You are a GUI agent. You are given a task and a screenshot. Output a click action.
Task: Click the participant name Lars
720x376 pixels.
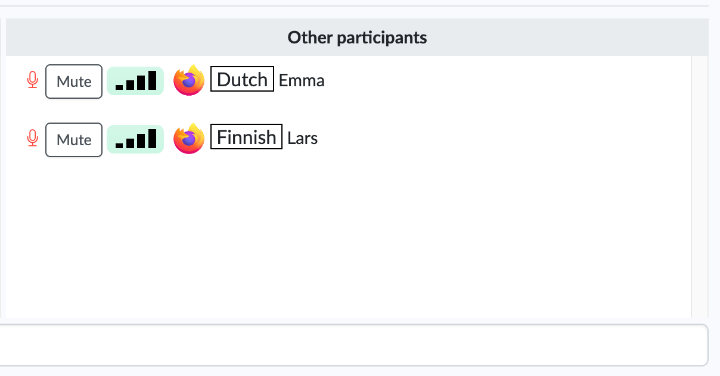pos(303,139)
